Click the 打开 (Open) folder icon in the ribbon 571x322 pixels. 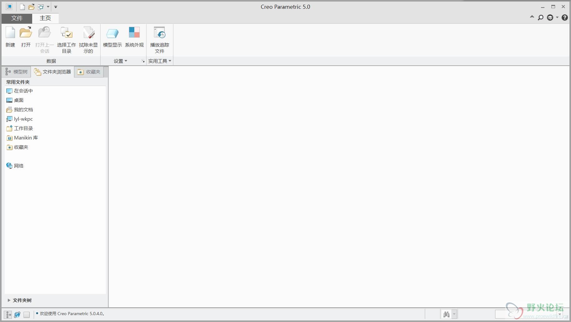26,33
